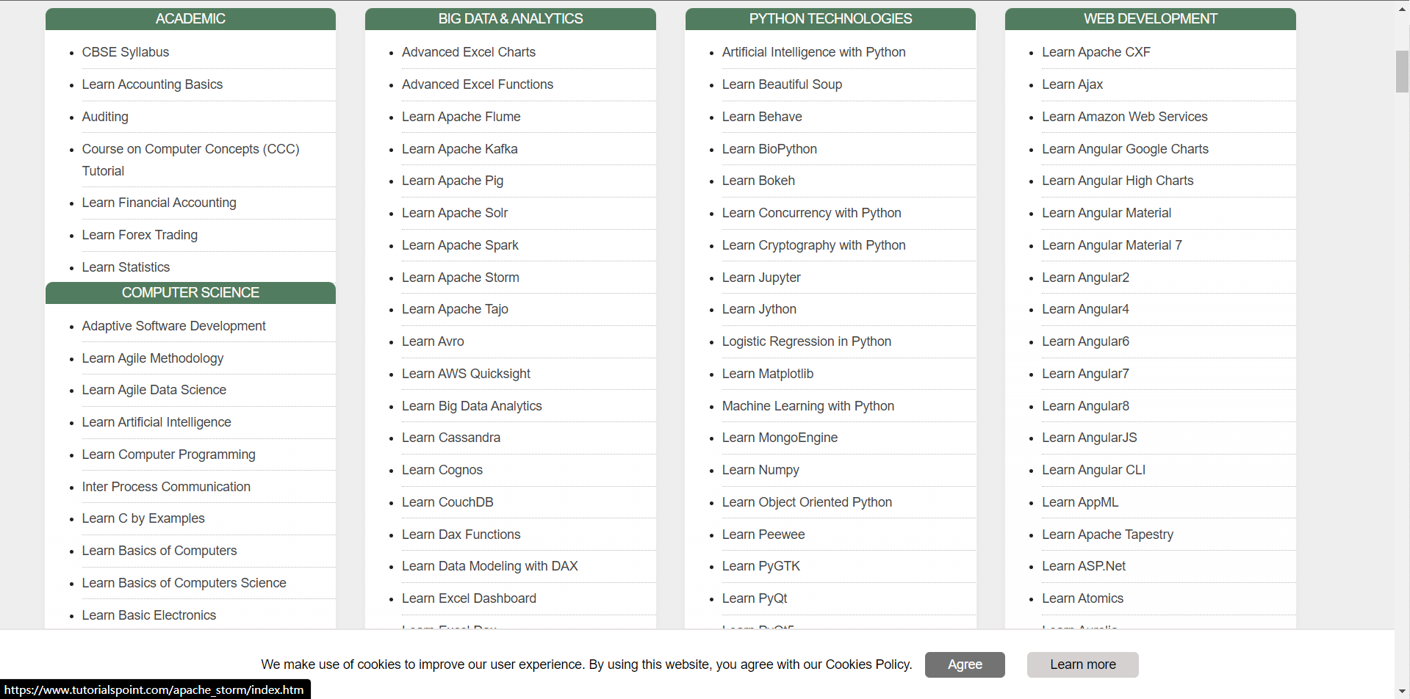Open Learn Concurrency with Python link
This screenshot has height=699, width=1410.
tap(811, 213)
